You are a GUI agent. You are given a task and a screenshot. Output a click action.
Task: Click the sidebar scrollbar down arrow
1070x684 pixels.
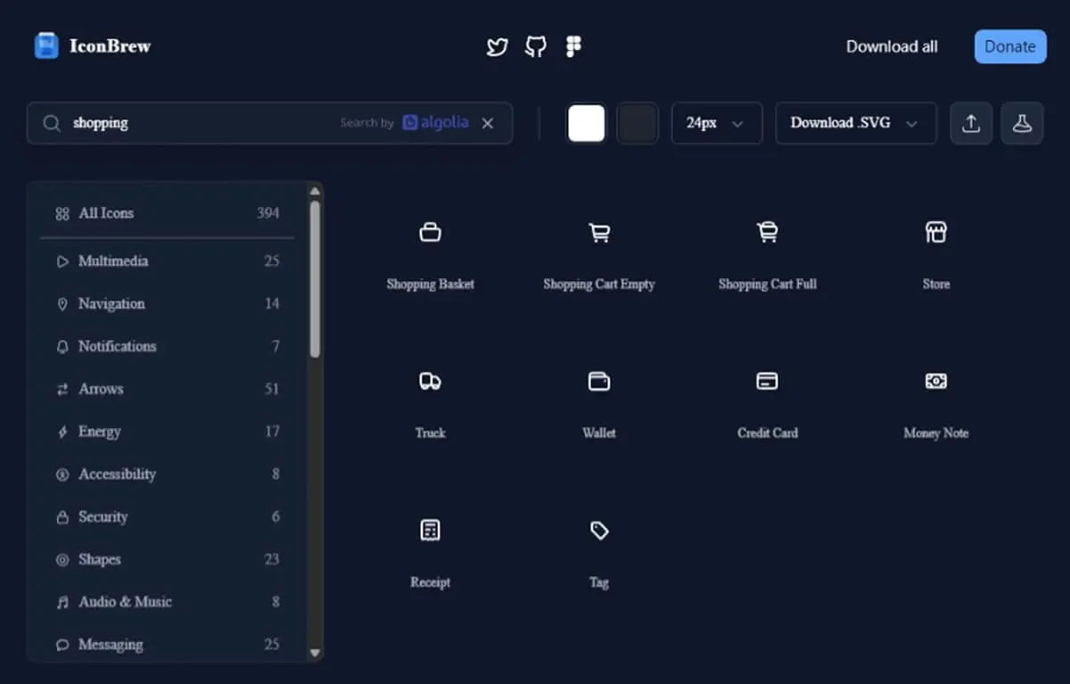314,653
